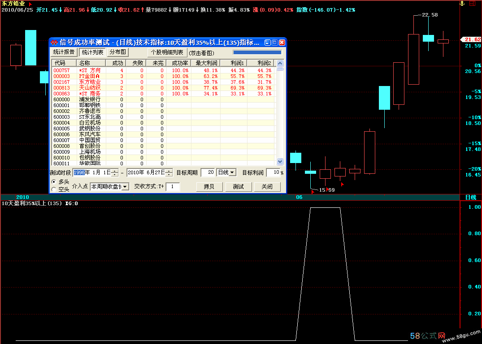482x344 pixels.
Task: Click the red flag next to 东方锆业
Action: click(30, 4)
